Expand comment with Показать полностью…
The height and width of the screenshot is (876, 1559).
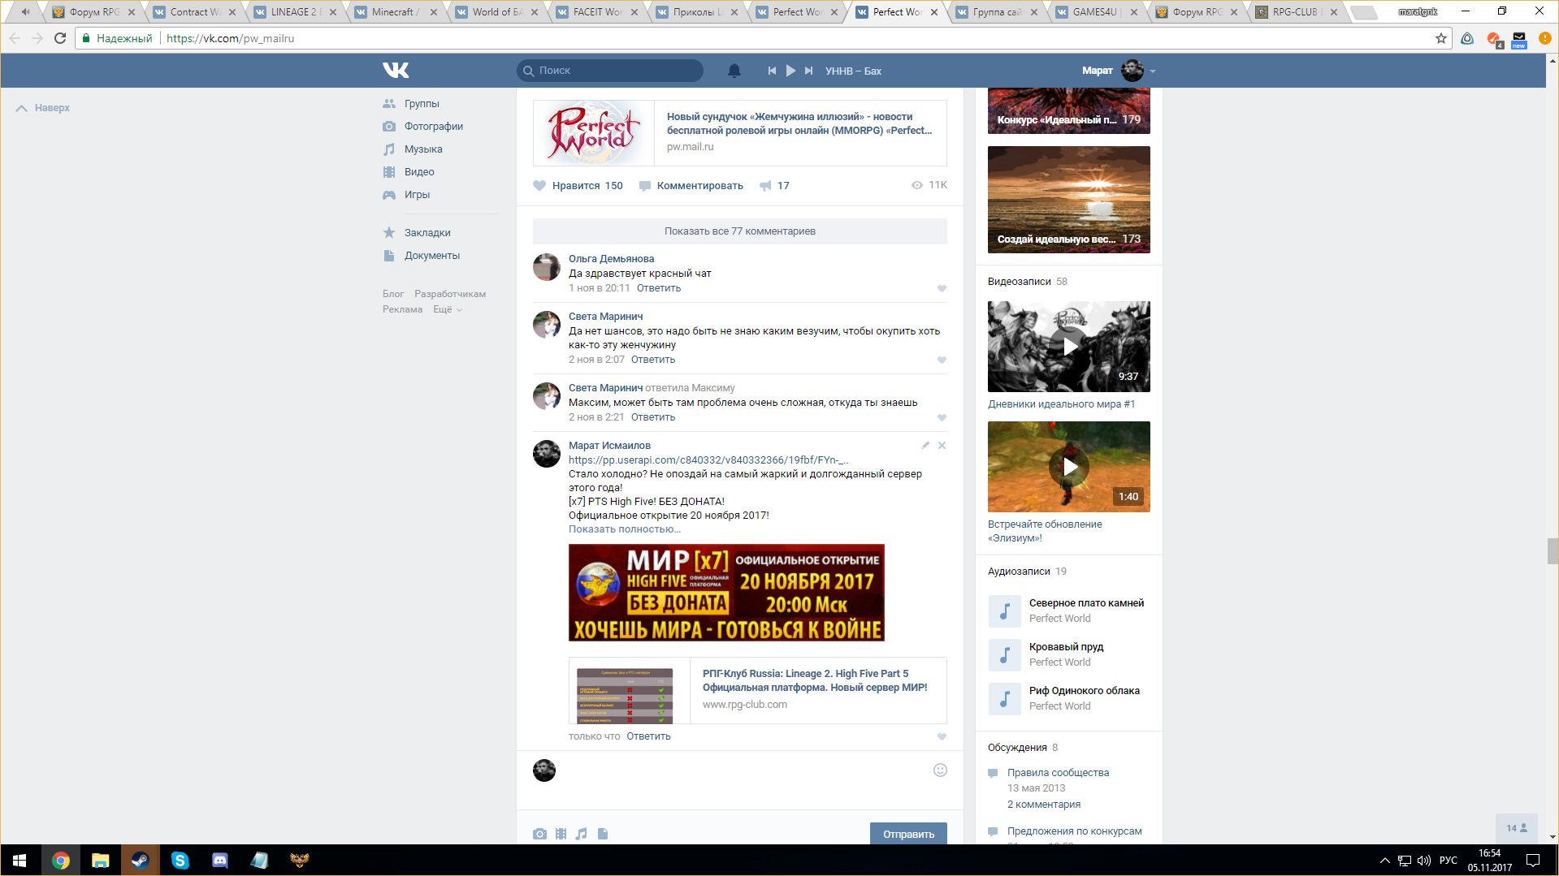[625, 529]
